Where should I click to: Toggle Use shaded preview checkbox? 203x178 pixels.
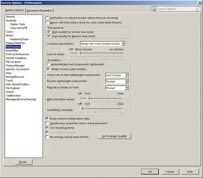47,128
